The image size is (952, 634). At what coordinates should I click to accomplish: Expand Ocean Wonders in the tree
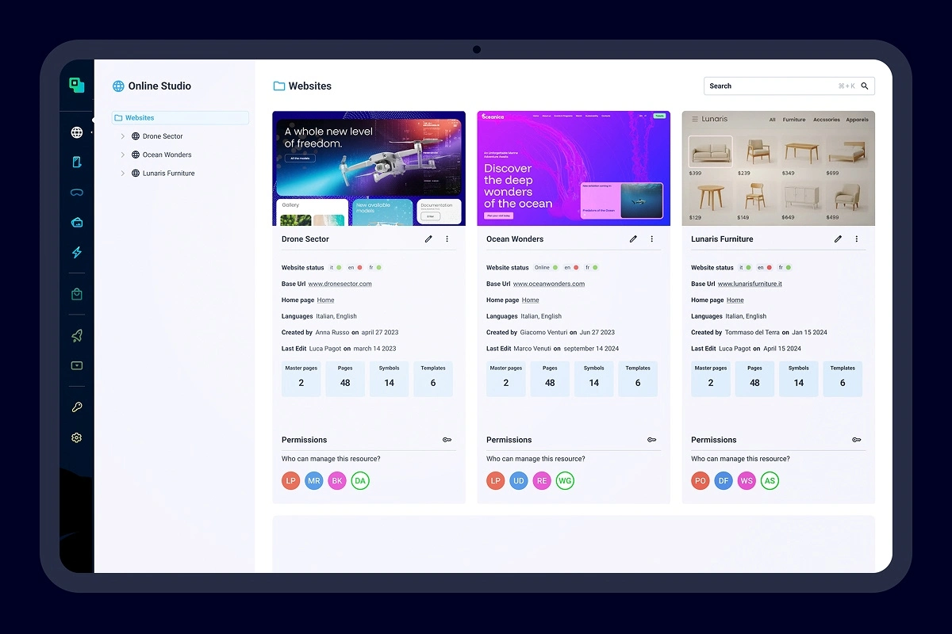123,155
